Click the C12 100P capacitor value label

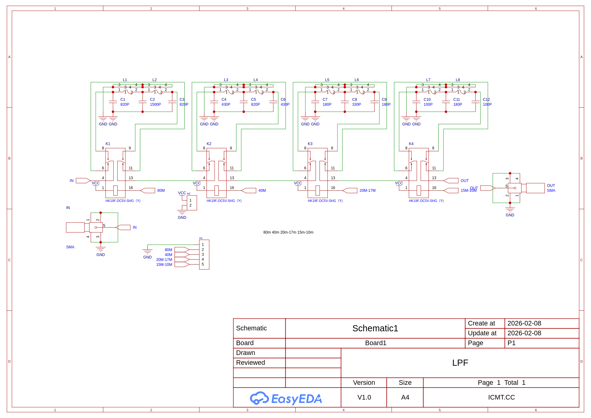pos(487,104)
